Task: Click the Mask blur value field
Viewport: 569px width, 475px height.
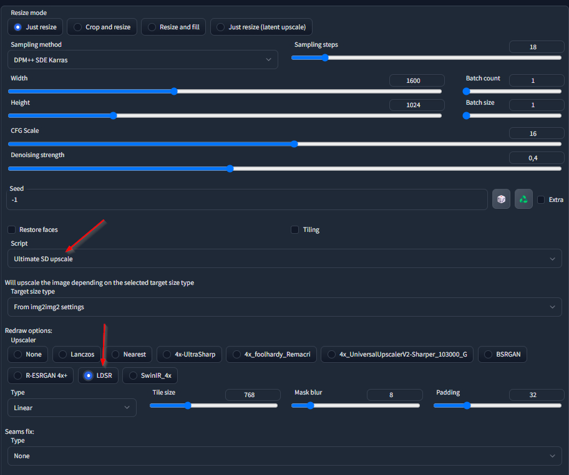Action: click(395, 395)
